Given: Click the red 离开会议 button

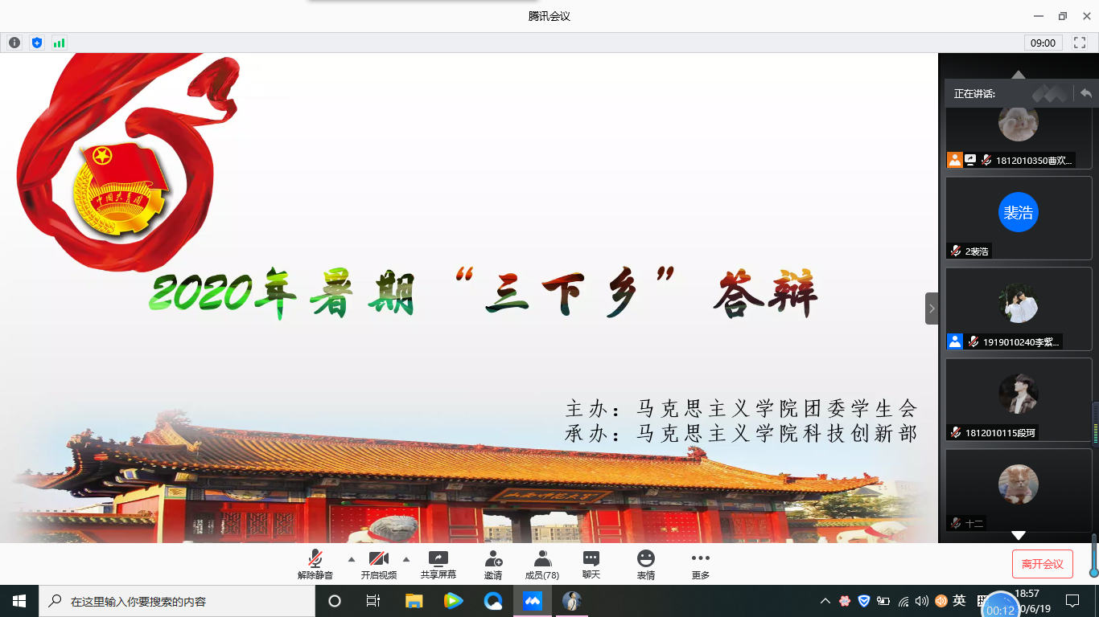Looking at the screenshot, I should [1042, 564].
